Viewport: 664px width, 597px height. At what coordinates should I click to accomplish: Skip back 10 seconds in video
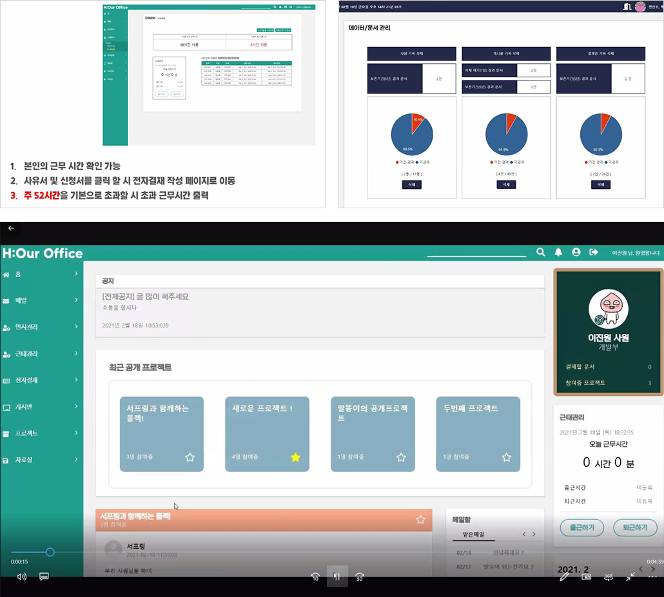tap(315, 576)
